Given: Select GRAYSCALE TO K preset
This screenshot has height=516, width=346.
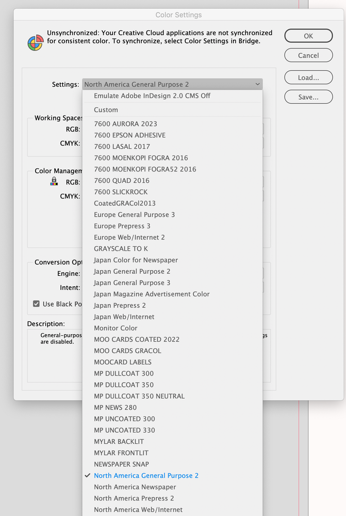Looking at the screenshot, I should click(x=172, y=249).
